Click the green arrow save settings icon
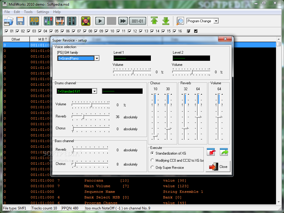Viewport: 284px width, 213px height. coord(224,152)
